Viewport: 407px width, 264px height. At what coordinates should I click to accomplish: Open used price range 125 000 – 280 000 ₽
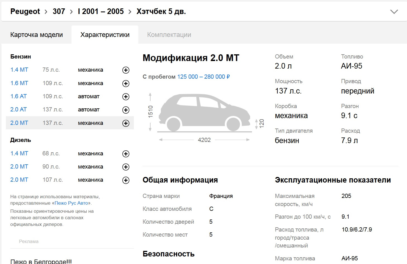click(x=203, y=77)
